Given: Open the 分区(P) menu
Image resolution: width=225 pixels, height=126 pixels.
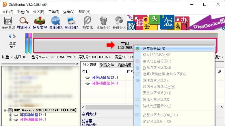Looking at the screenshot, I should (38, 12).
